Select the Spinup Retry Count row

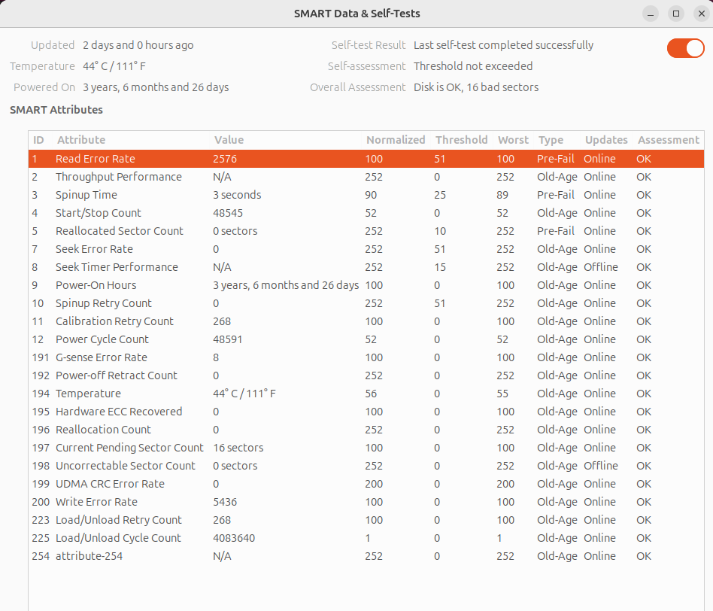coord(366,303)
